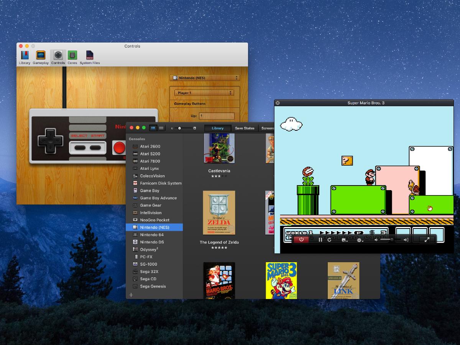Select NeoGeo Pocket console

[154, 220]
